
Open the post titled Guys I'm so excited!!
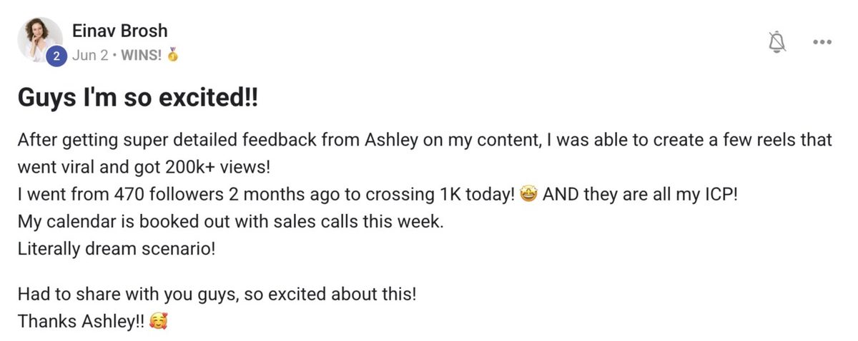(x=137, y=98)
